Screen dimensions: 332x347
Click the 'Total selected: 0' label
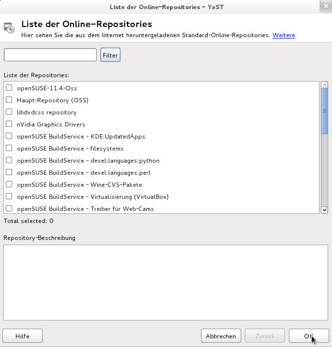tap(29, 221)
